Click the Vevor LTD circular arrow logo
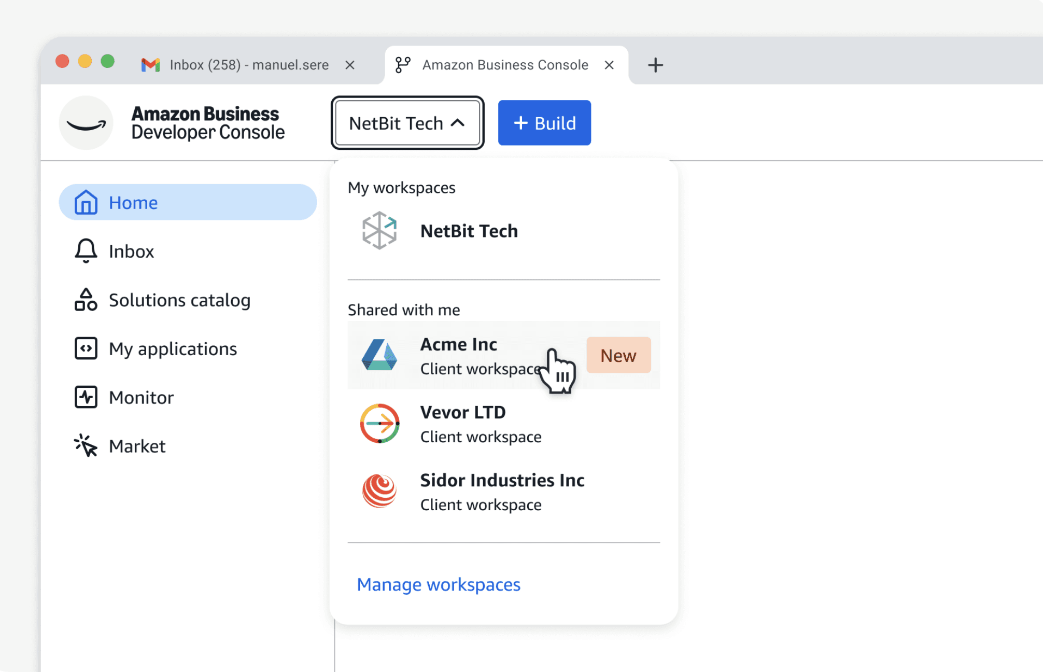This screenshot has height=672, width=1043. pos(379,424)
